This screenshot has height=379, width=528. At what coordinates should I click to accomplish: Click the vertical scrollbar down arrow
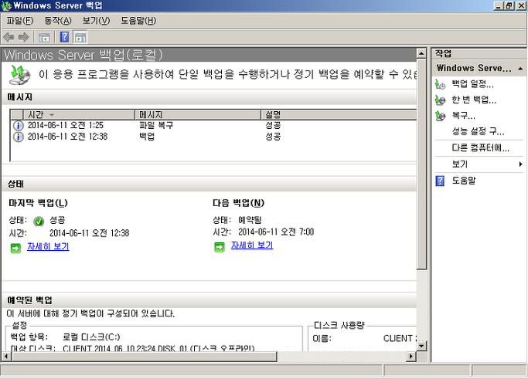coord(421,346)
